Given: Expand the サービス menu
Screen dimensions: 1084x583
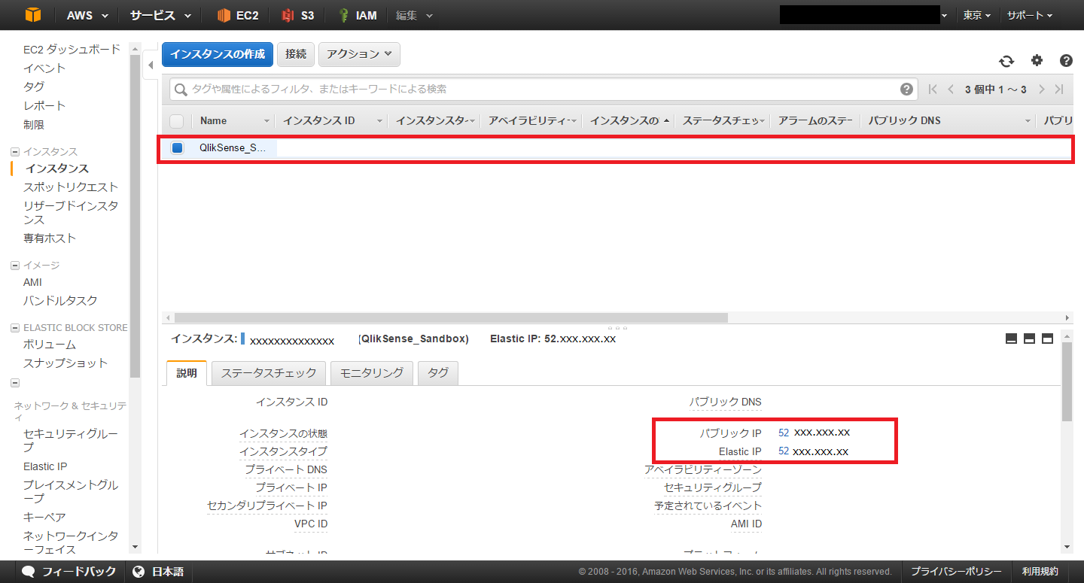Looking at the screenshot, I should [160, 15].
